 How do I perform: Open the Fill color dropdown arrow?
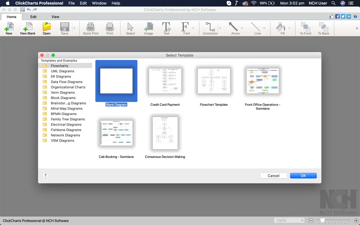point(289,28)
